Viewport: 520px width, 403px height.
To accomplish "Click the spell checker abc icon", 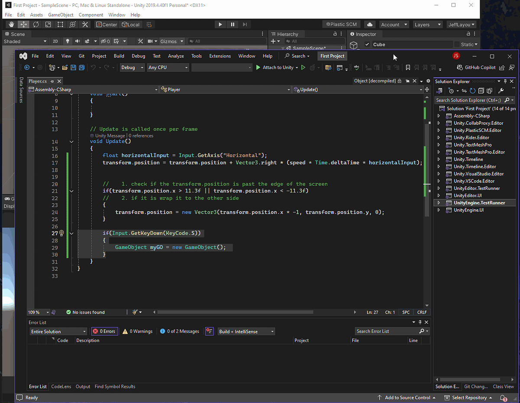I will [357, 67].
